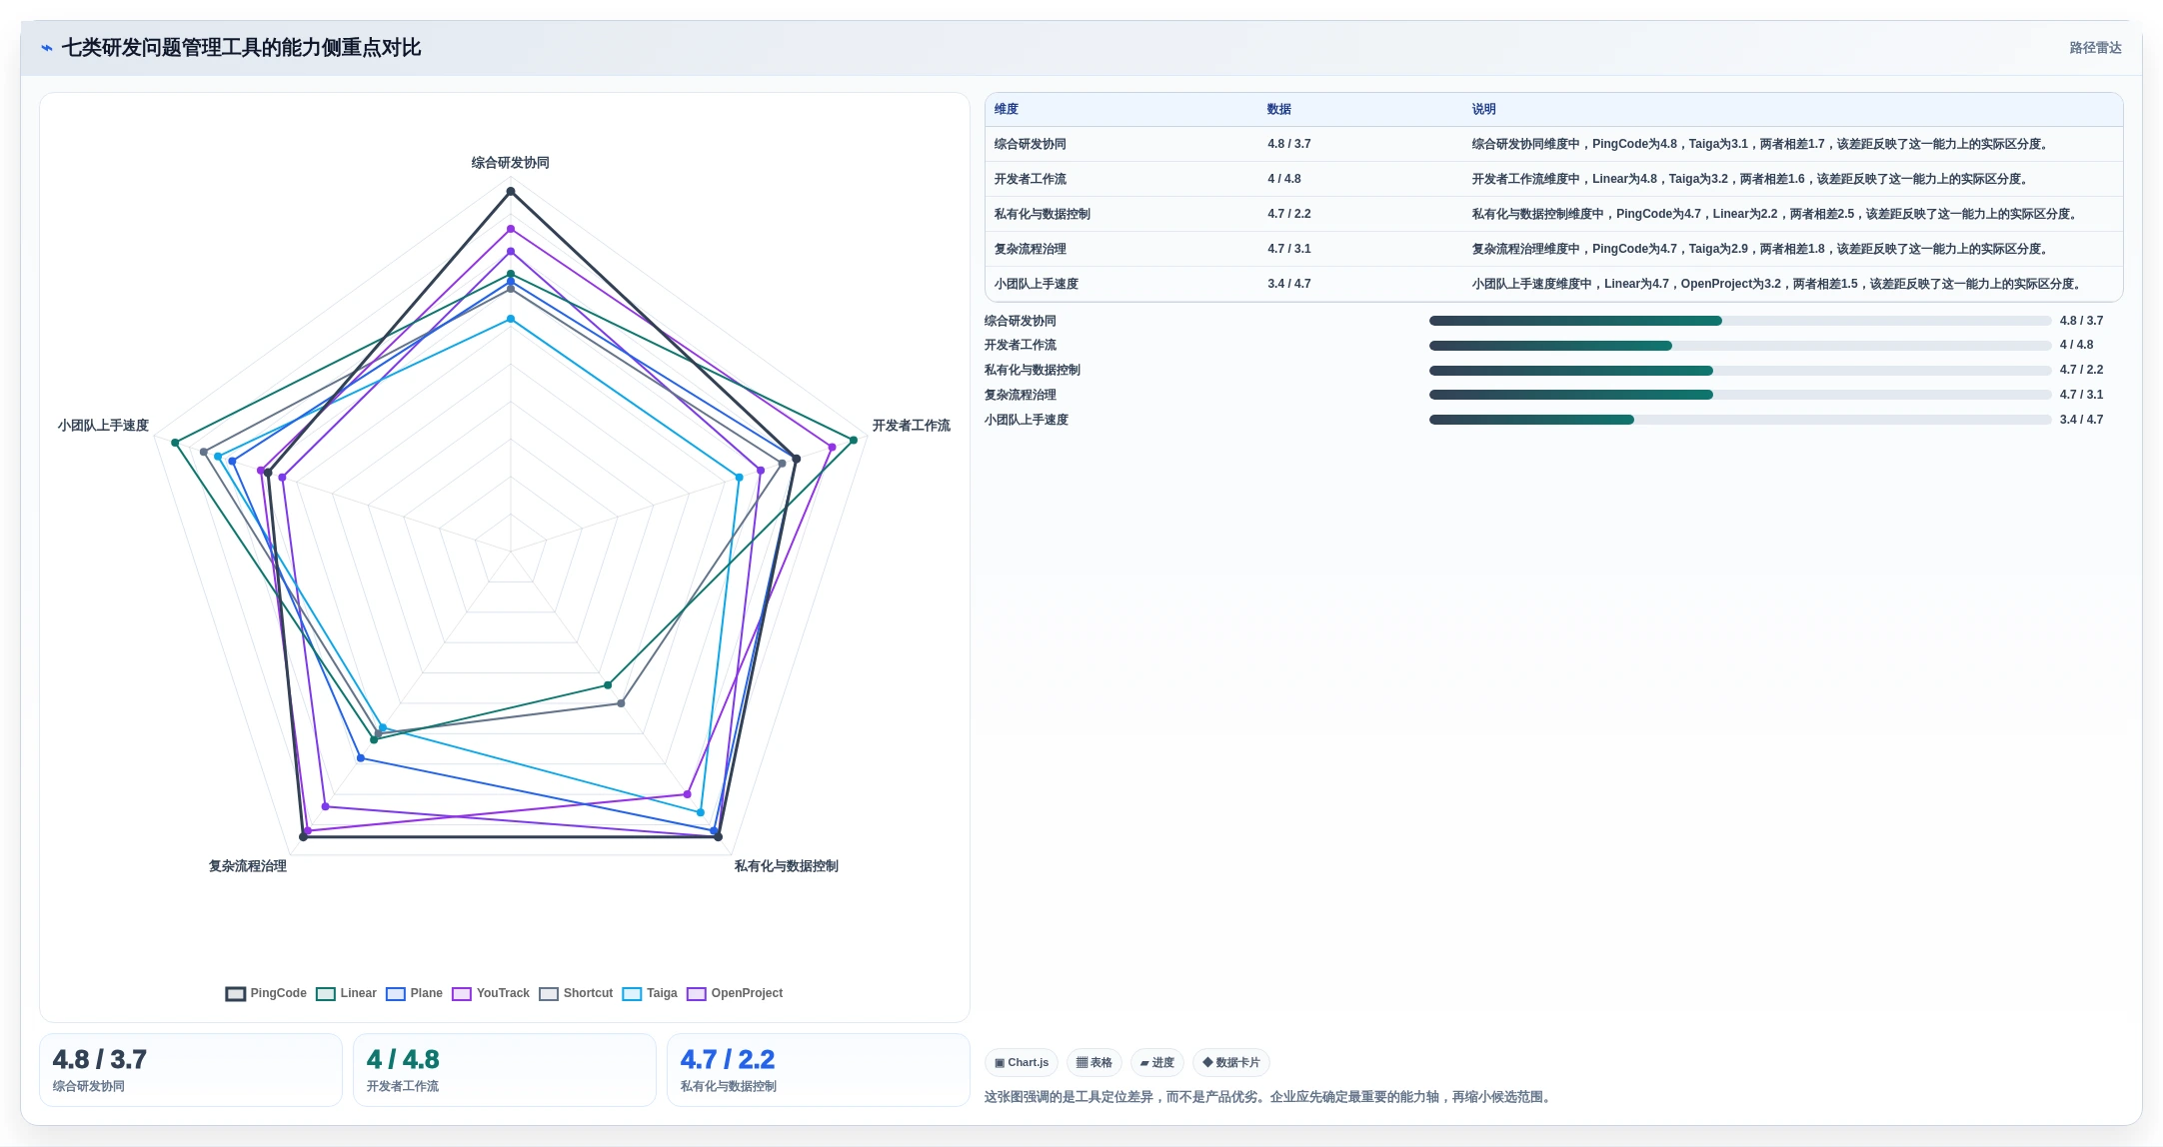Image resolution: width=2163 pixels, height=1147 pixels.
Task: Open the 4 / 4.8 开发者工作流 data card
Action: click(x=505, y=1070)
